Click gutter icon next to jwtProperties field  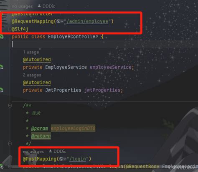(x=1, y=90)
